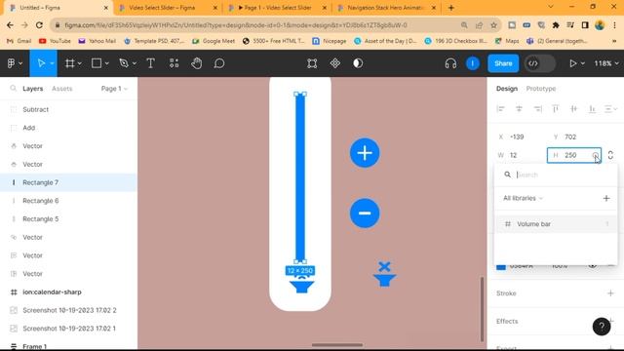Open shape tools dropdown arrow
Screen dimensions: 624x351
(x=106, y=63)
